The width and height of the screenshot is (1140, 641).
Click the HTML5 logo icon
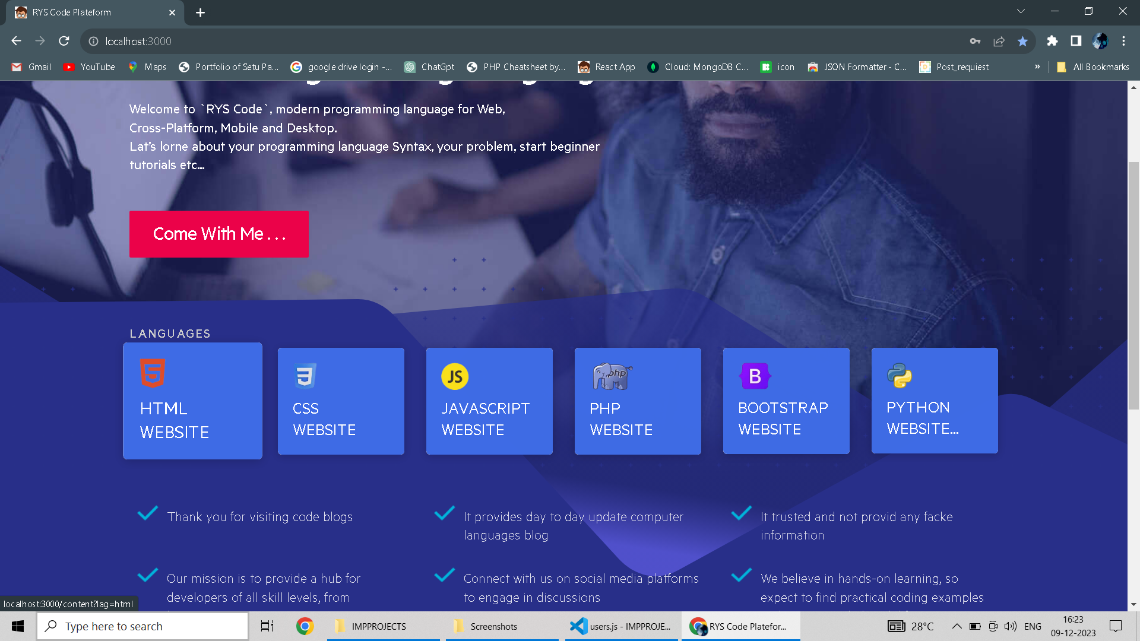pyautogui.click(x=152, y=373)
